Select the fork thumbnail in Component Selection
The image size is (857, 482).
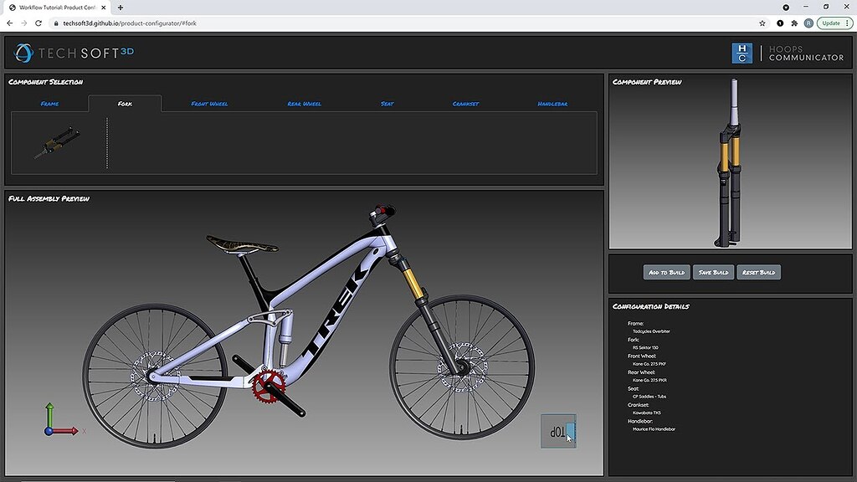point(56,142)
